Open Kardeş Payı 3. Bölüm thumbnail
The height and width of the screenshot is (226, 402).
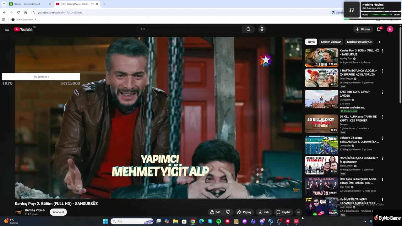tap(322, 57)
